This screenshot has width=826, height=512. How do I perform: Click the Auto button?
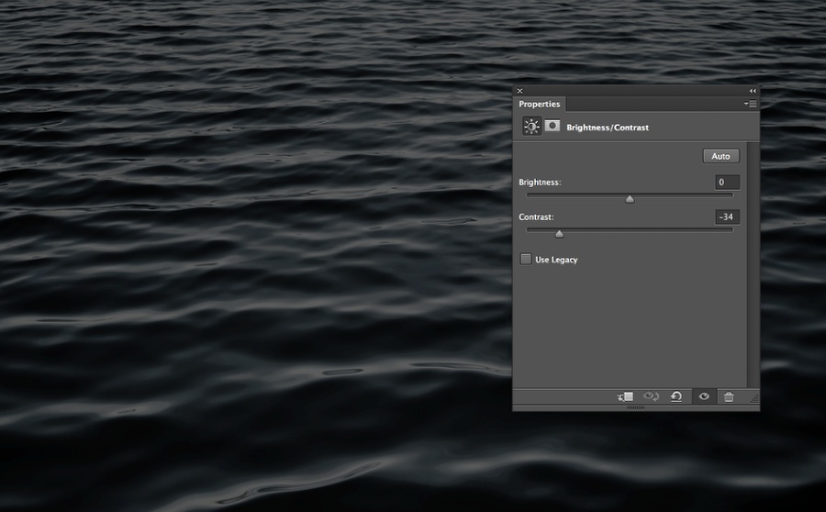pyautogui.click(x=720, y=156)
